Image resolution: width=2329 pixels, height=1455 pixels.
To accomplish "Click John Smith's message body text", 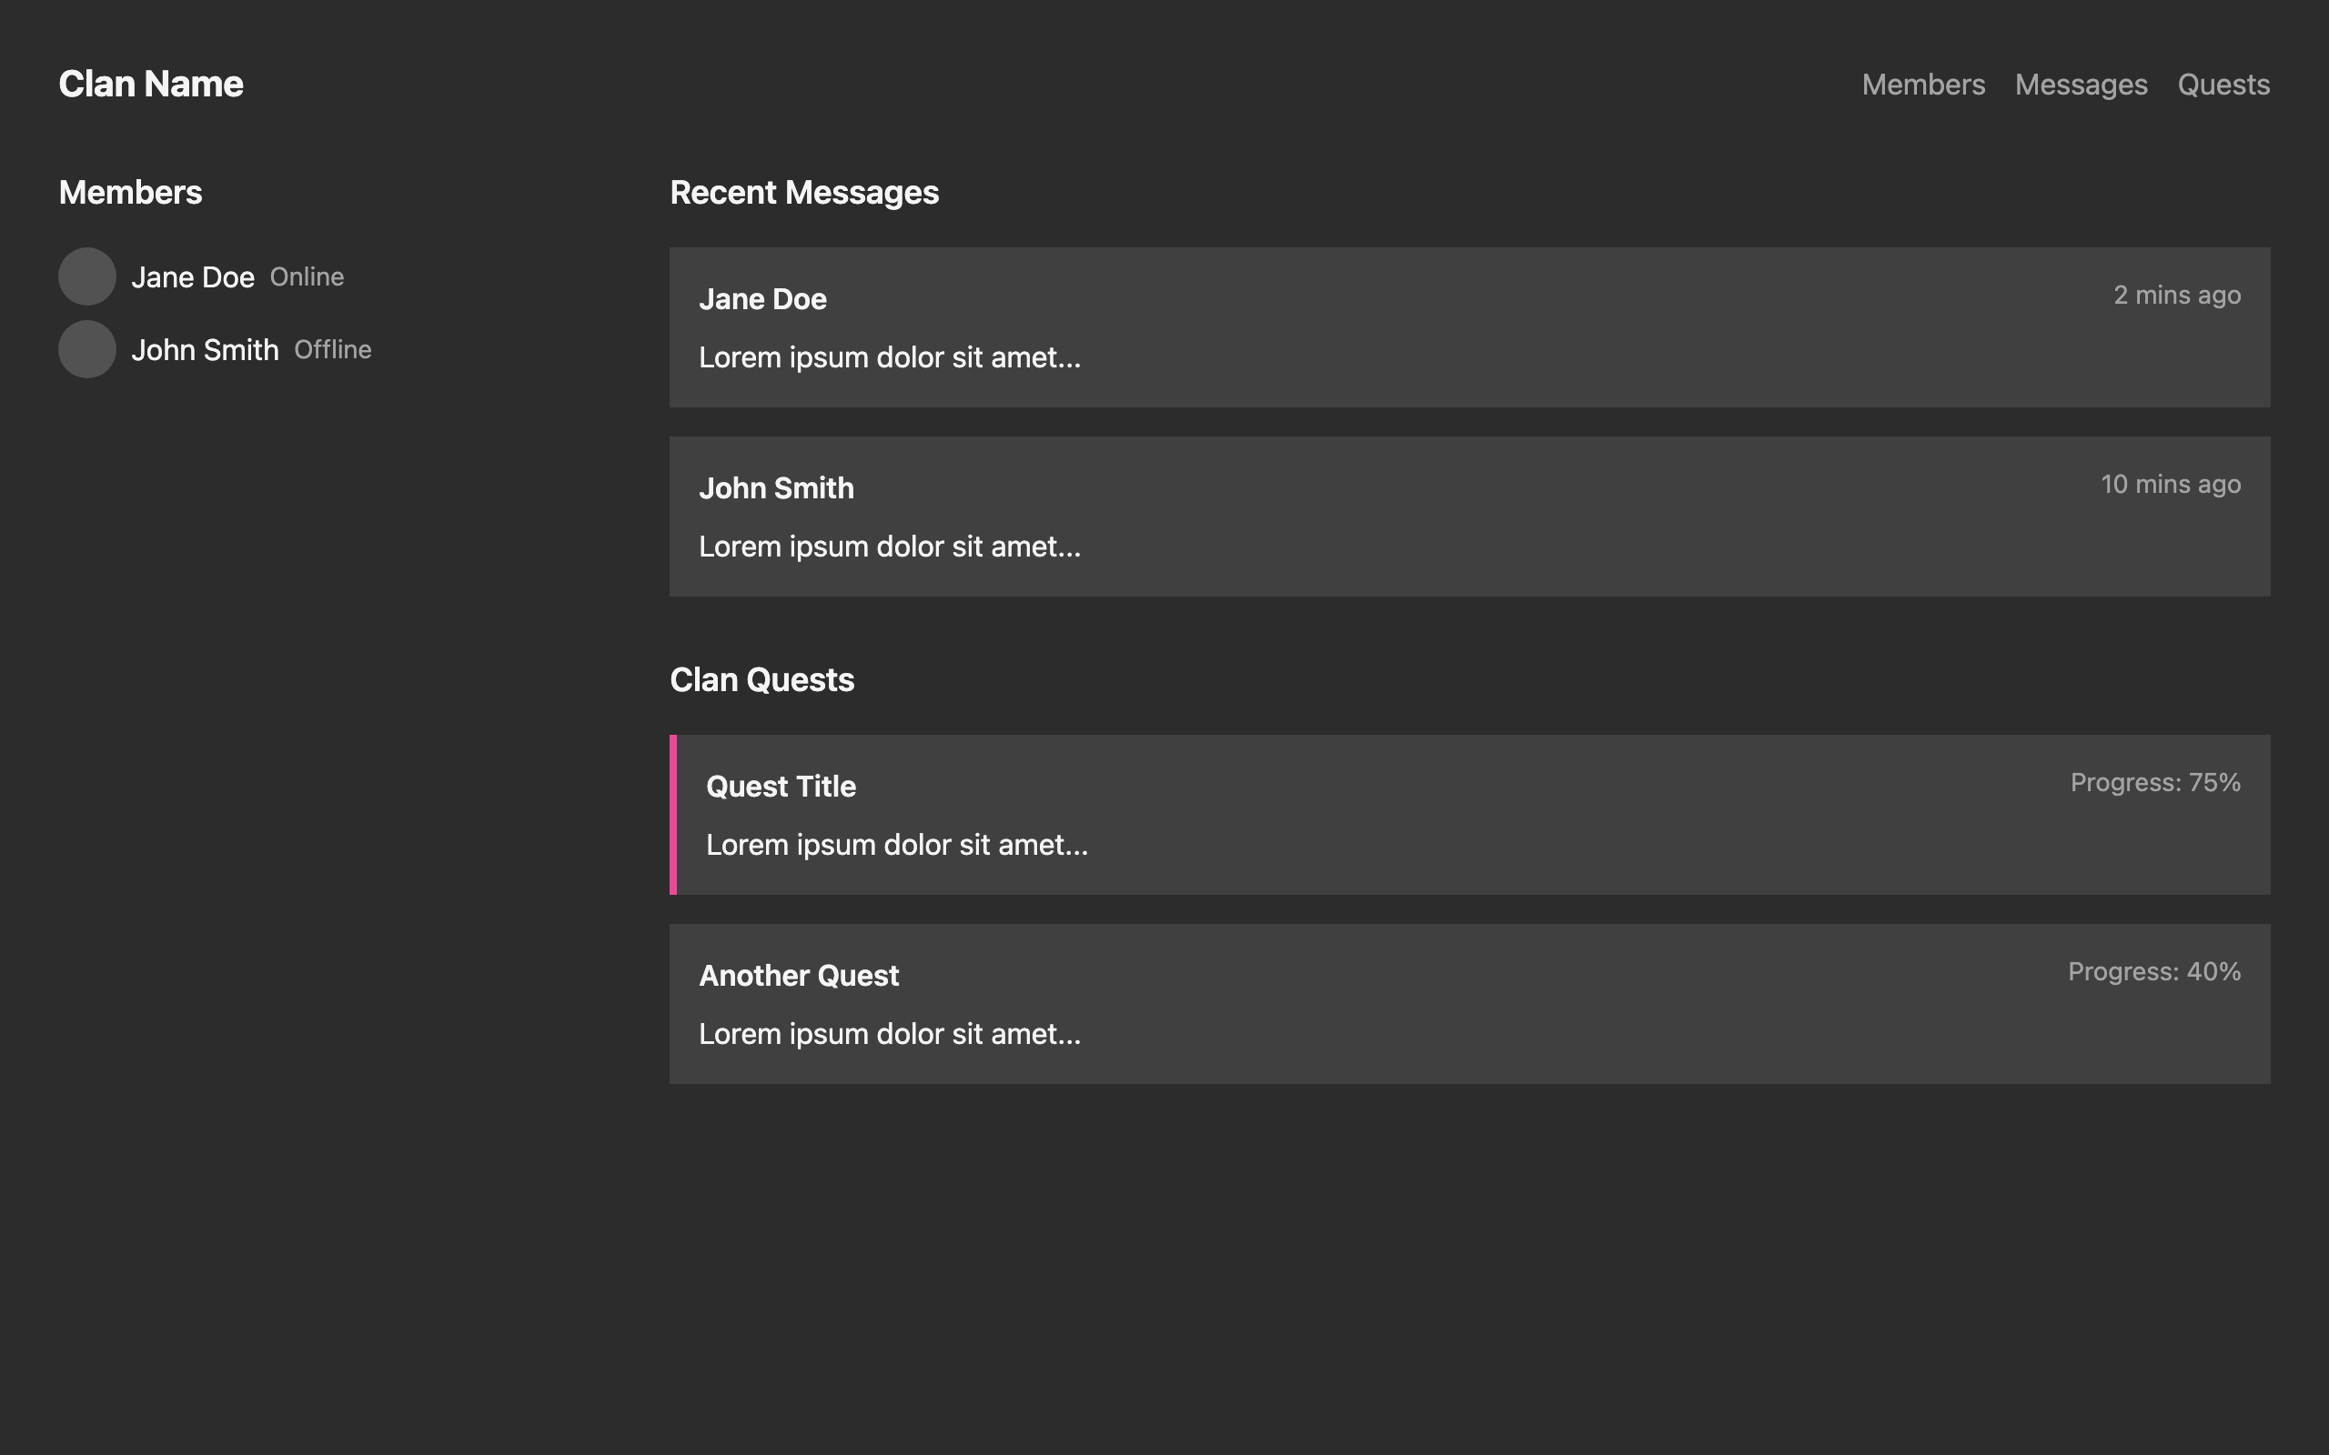I will click(889, 547).
